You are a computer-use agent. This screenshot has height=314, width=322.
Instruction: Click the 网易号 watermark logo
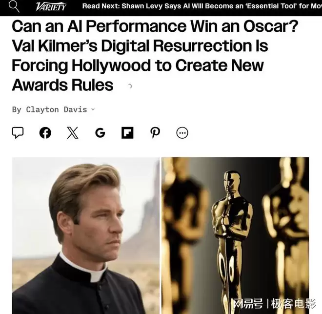coord(248,304)
